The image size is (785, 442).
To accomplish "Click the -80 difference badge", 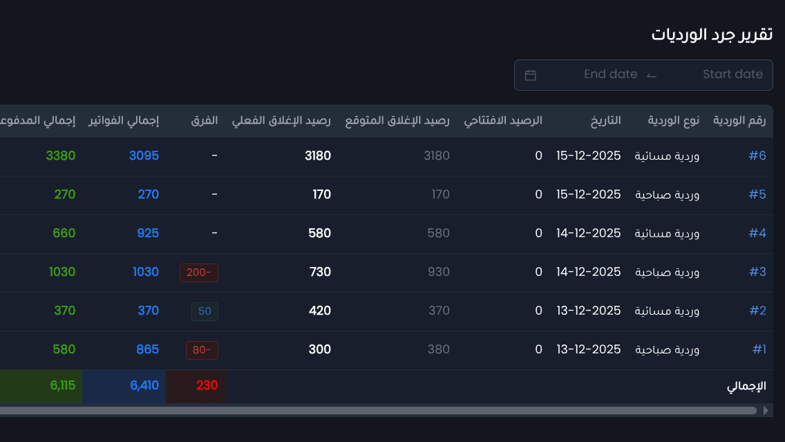I will (202, 350).
